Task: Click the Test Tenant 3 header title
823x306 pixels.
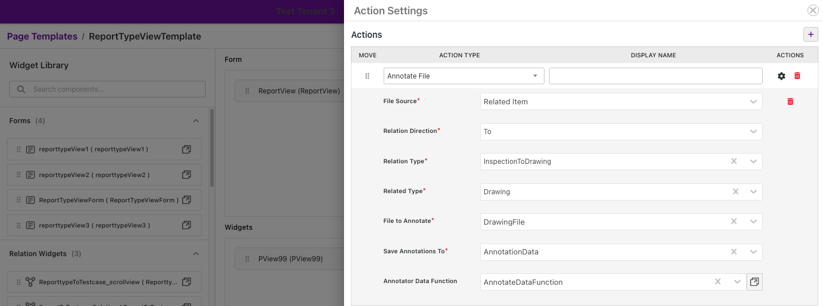Action: 306,11
